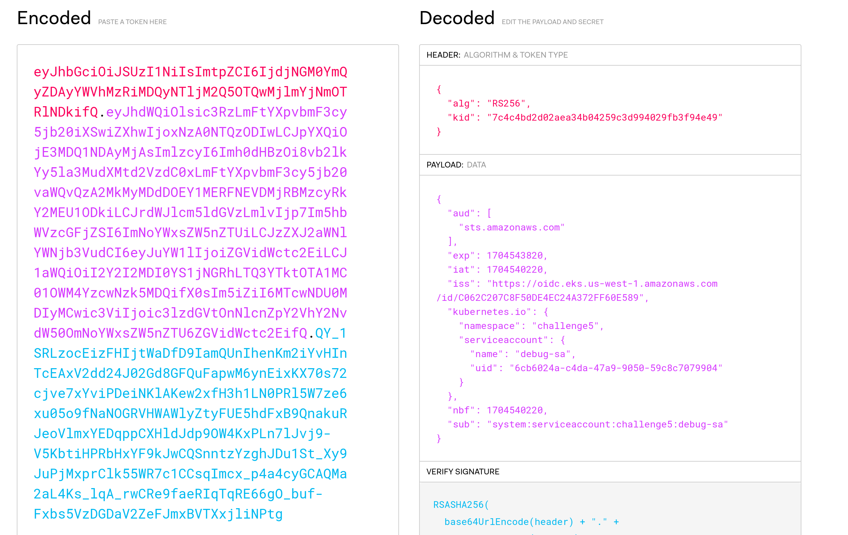Click the red header segment of the encoded token
The height and width of the screenshot is (535, 848).
coord(190,92)
